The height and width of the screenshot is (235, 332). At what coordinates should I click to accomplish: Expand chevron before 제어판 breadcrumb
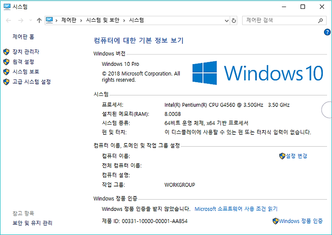57,20
